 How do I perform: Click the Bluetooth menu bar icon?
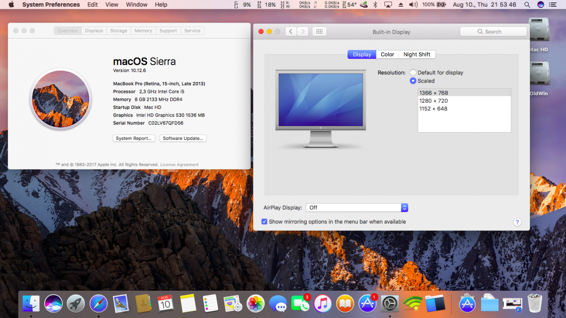(375, 5)
